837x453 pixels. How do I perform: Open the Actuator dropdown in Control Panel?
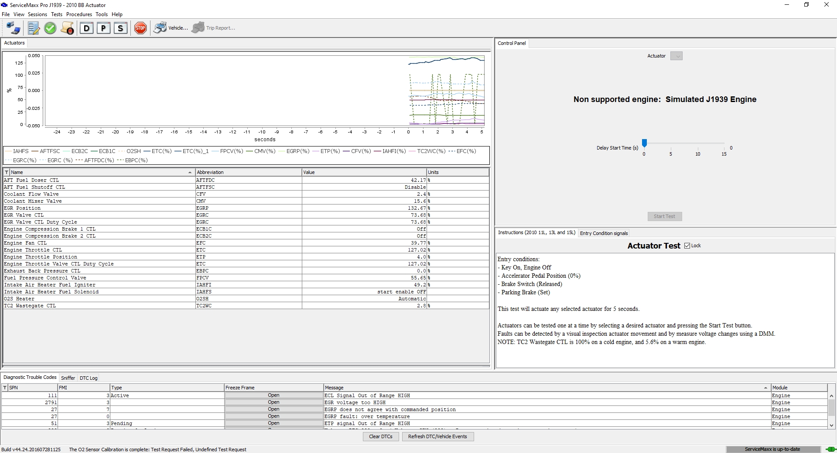(676, 56)
